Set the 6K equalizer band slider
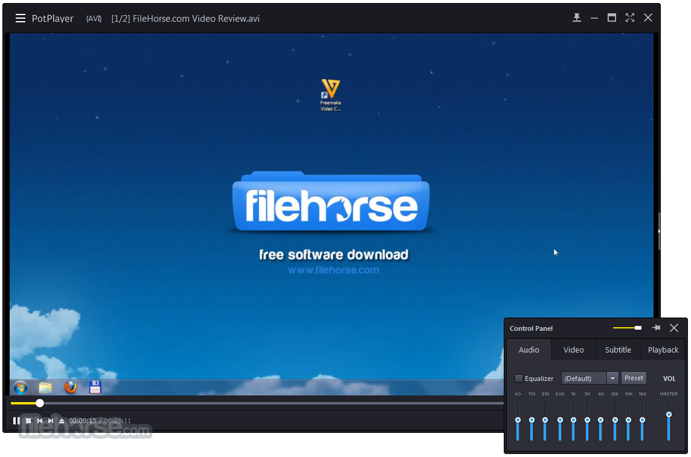This screenshot has width=691, height=457. click(x=600, y=420)
